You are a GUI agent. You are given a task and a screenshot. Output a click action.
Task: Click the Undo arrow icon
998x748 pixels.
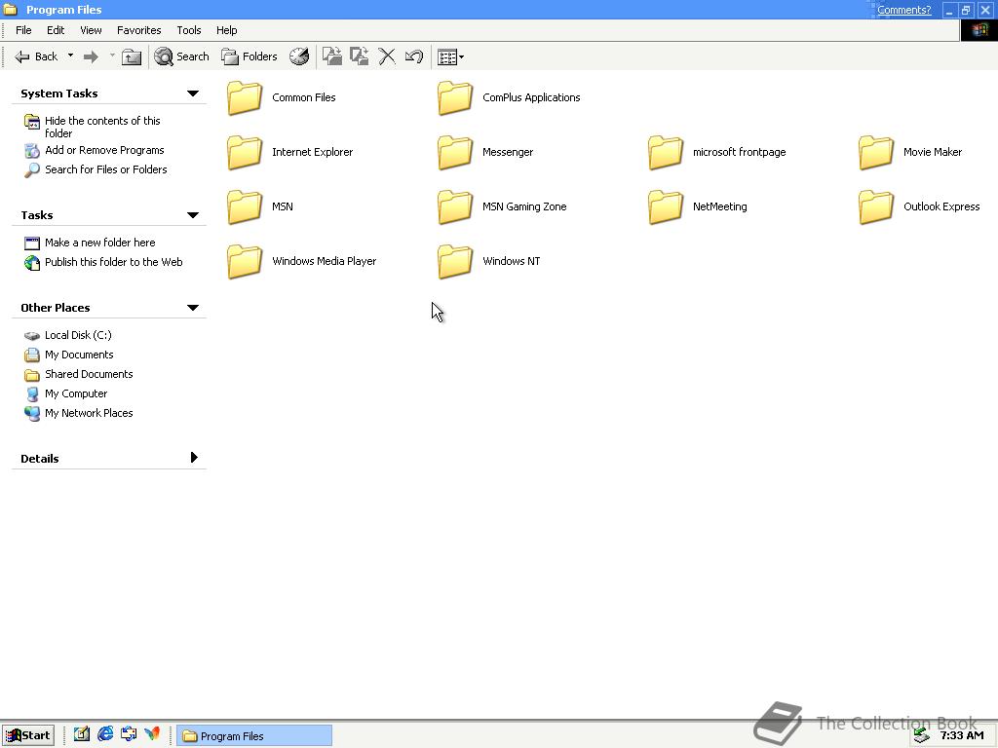tap(413, 56)
